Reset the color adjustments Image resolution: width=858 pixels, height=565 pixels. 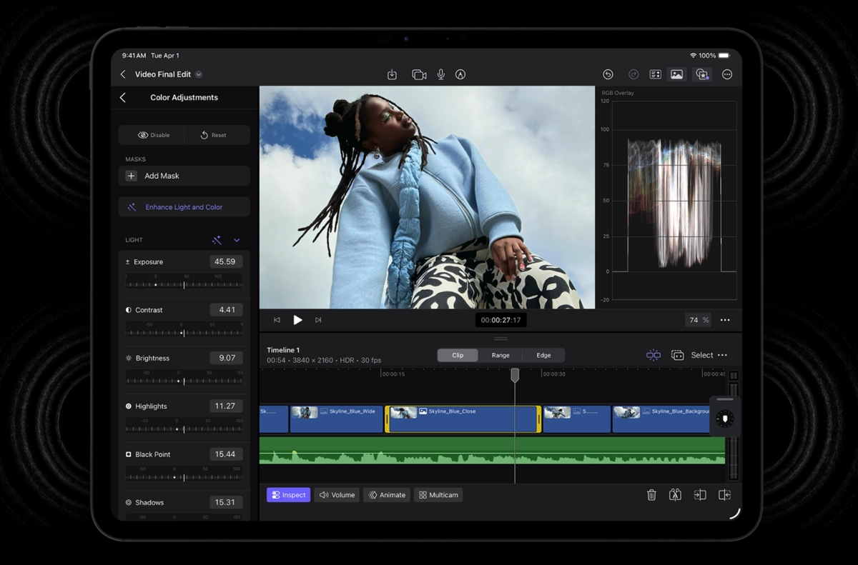pos(217,135)
